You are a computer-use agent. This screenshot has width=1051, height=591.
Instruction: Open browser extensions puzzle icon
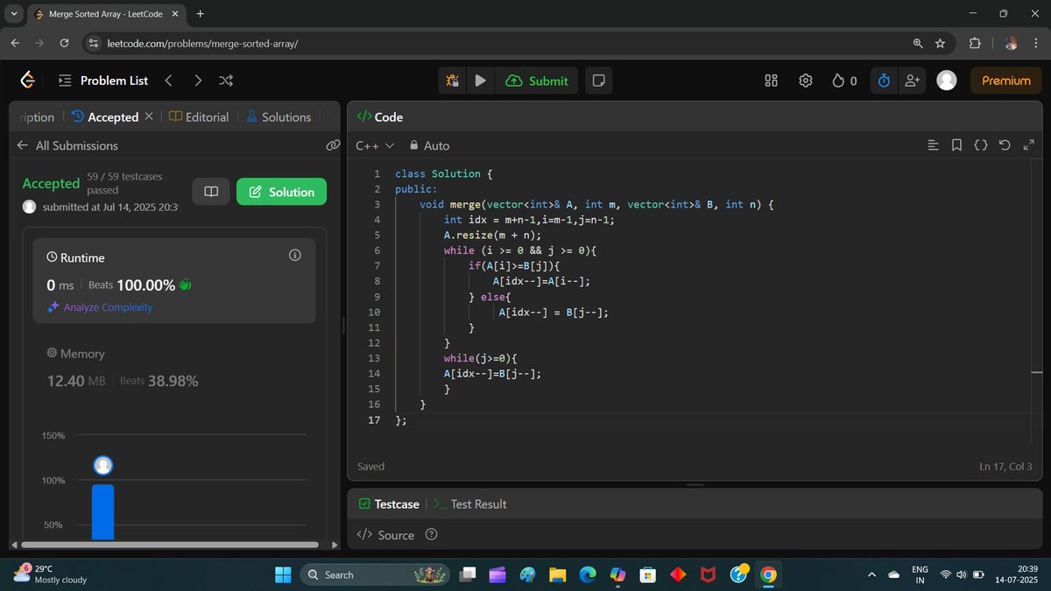[x=975, y=43]
